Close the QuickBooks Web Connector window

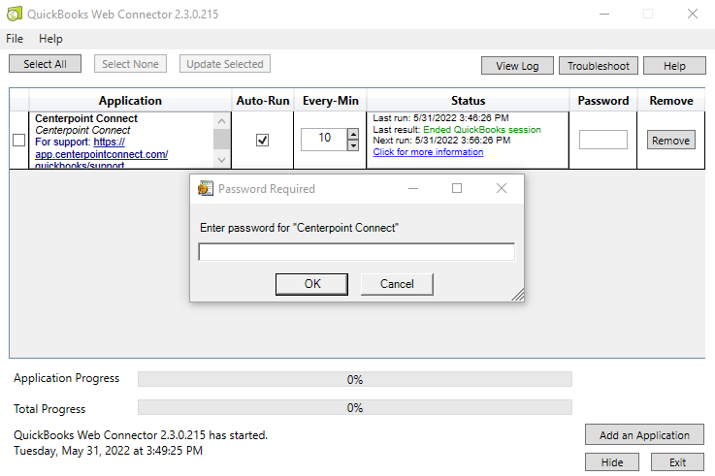click(692, 15)
